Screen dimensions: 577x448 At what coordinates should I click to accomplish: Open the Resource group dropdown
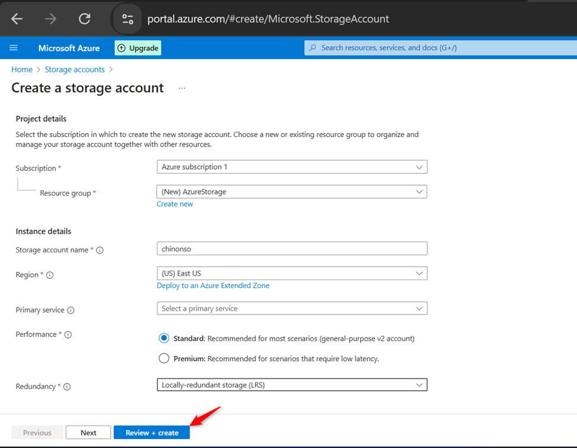point(292,191)
